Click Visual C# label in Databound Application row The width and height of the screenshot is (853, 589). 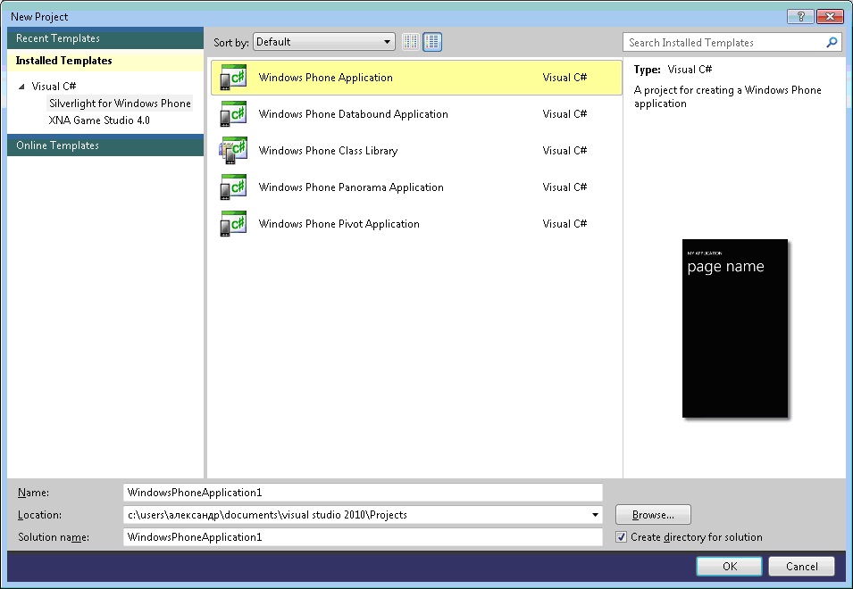[x=564, y=113]
